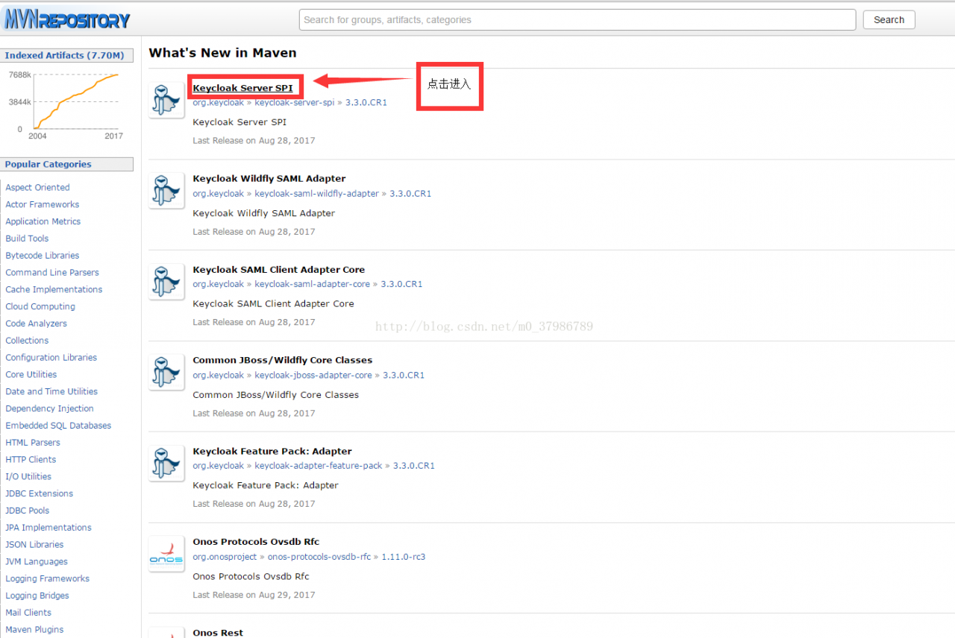Open the Keycloak Wildfly SAML Adapter title link
This screenshot has height=638, width=955.
click(269, 179)
